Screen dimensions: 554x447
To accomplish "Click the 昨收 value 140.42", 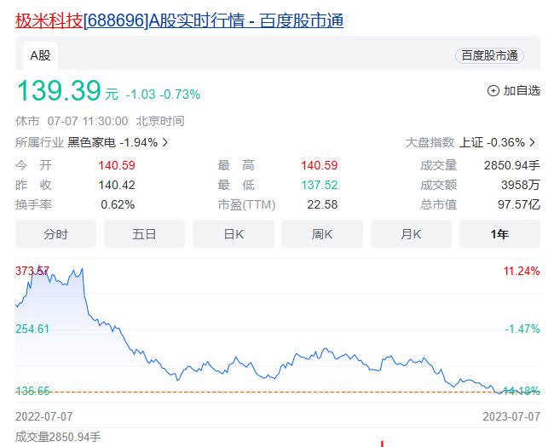I will point(117,185).
